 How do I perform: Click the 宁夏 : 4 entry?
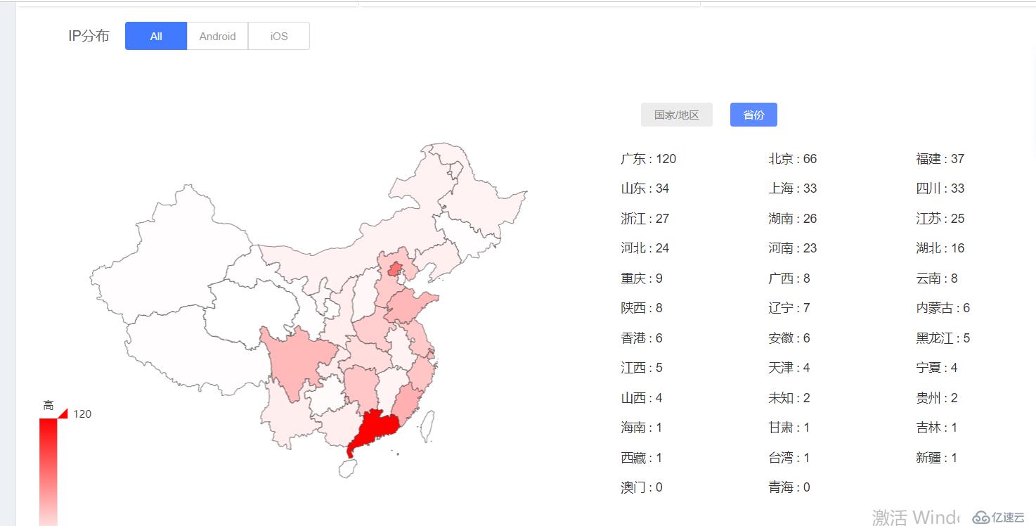(x=937, y=368)
